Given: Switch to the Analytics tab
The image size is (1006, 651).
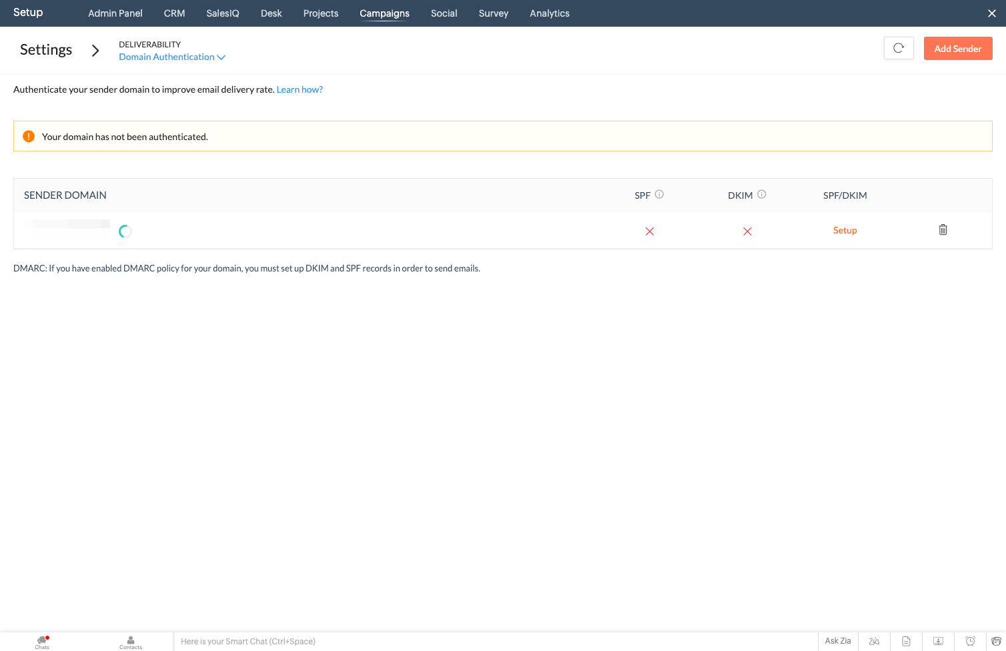Looking at the screenshot, I should pos(550,13).
